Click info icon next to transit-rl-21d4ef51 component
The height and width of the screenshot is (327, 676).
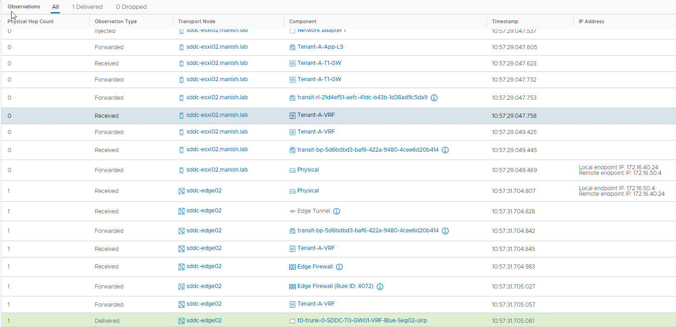tap(434, 98)
